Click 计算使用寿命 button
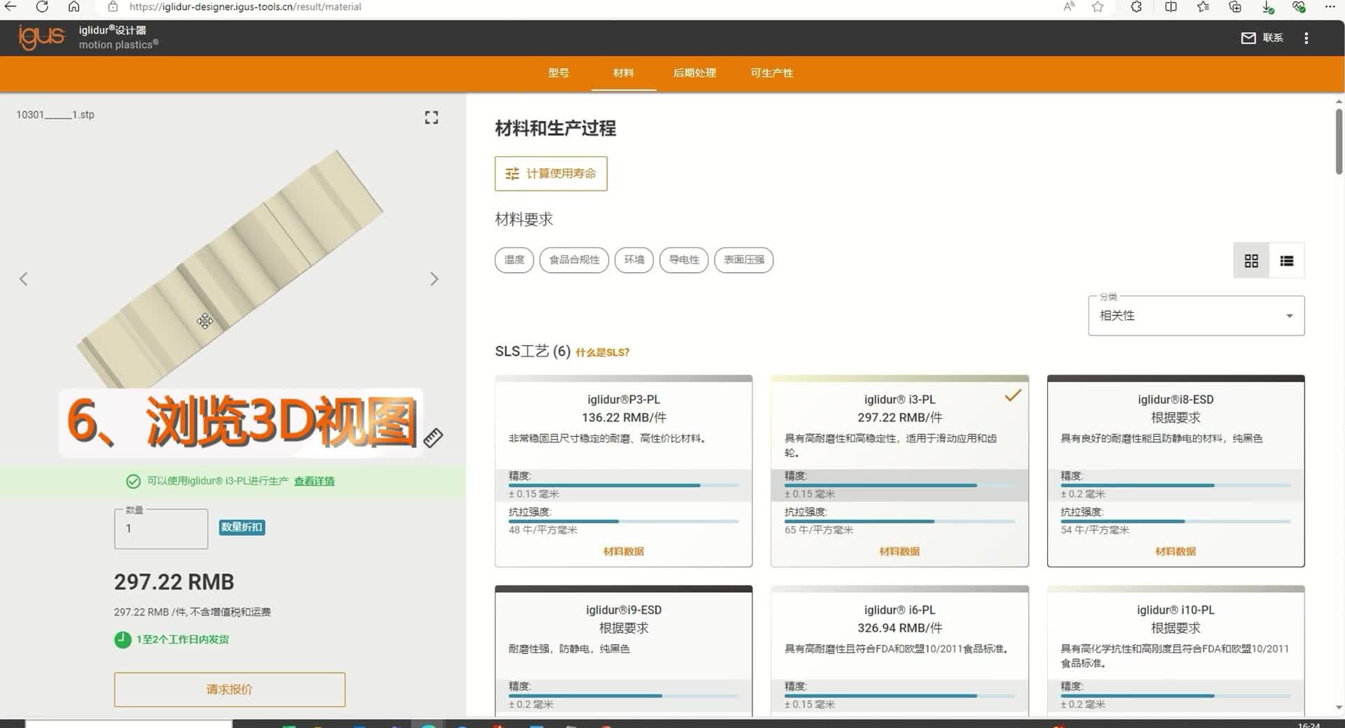Screen dimensions: 1345x728 [x=551, y=174]
